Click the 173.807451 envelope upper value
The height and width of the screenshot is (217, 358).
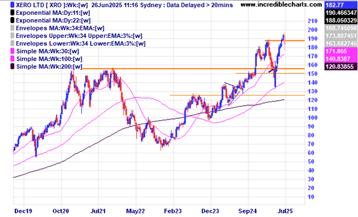[x=341, y=36]
